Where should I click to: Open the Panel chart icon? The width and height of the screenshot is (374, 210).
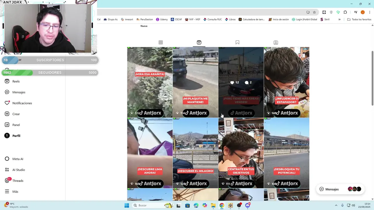[x=7, y=125]
